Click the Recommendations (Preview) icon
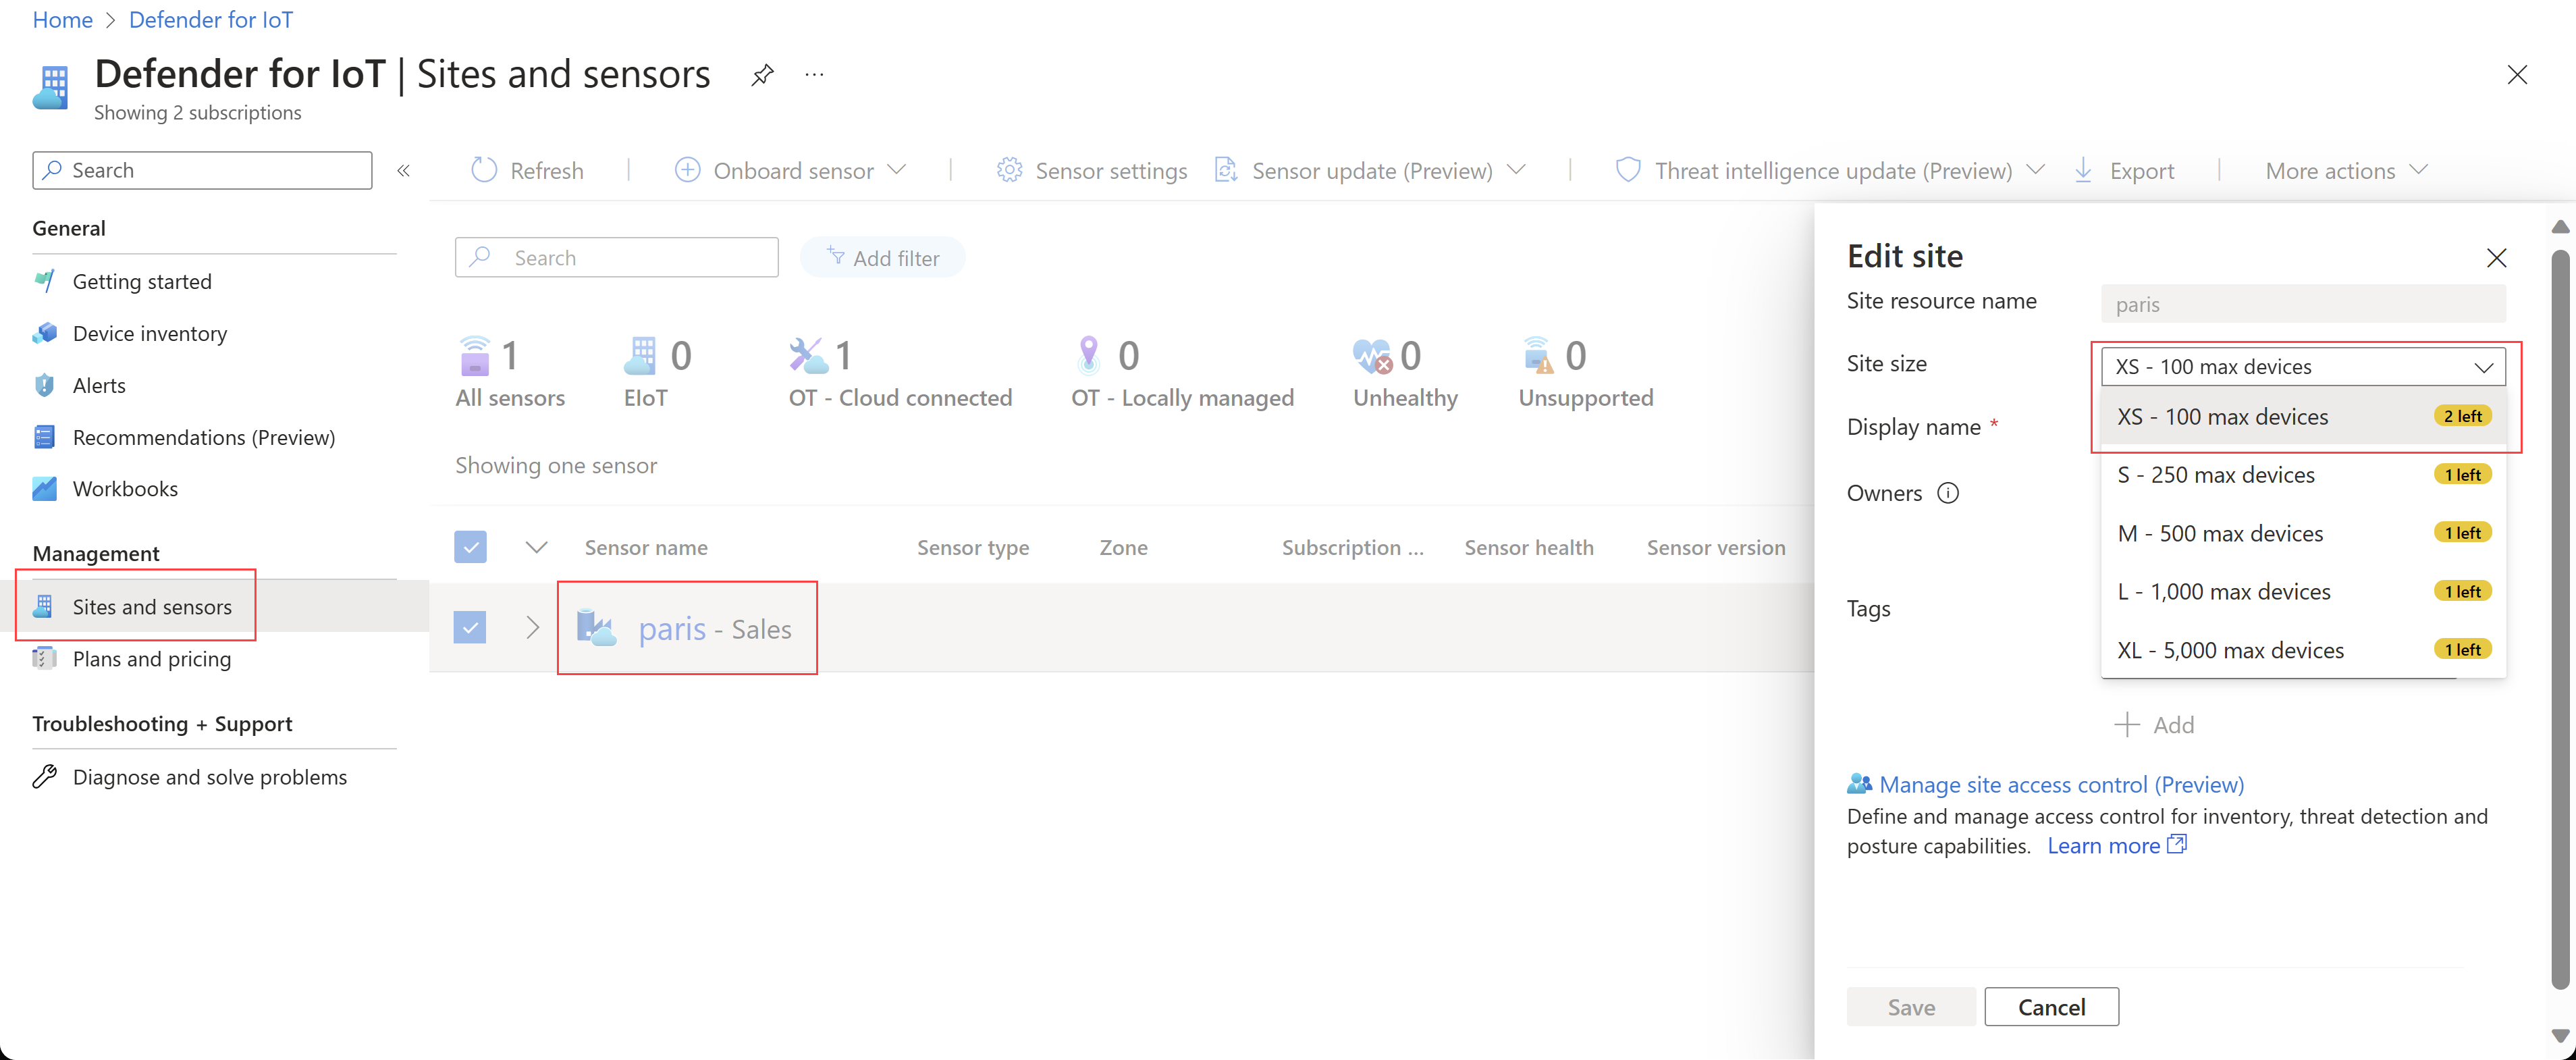Viewport: 2576px width, 1060px height. [x=45, y=435]
